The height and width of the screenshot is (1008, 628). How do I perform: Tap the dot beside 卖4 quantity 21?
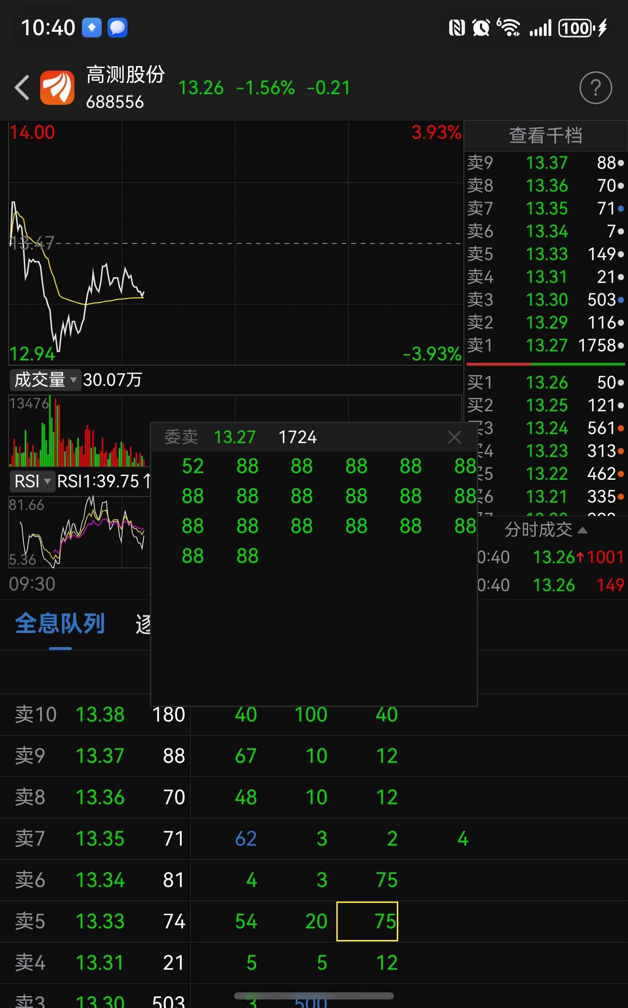coord(621,277)
